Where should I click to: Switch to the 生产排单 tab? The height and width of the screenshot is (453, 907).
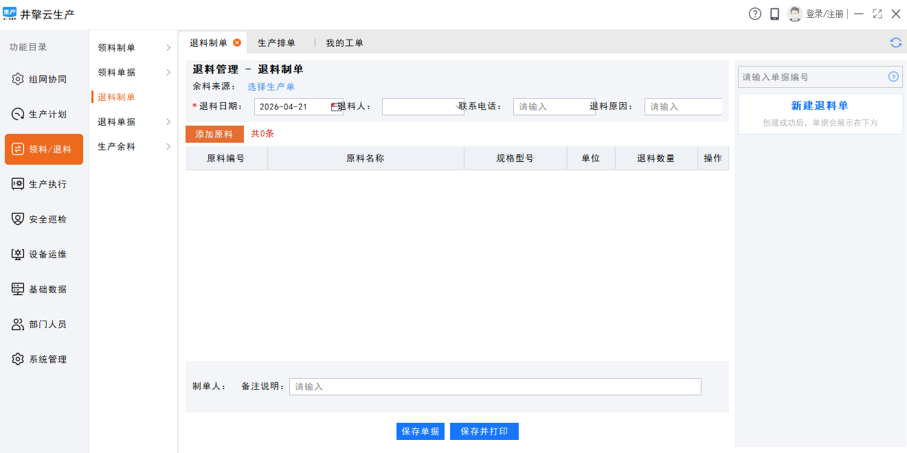(276, 43)
